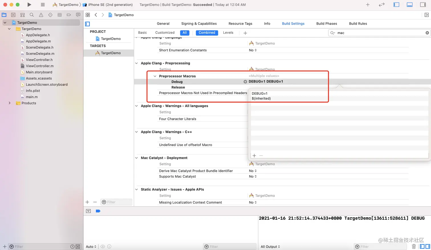Select the TargetDemo project under PROJECT

108,39
